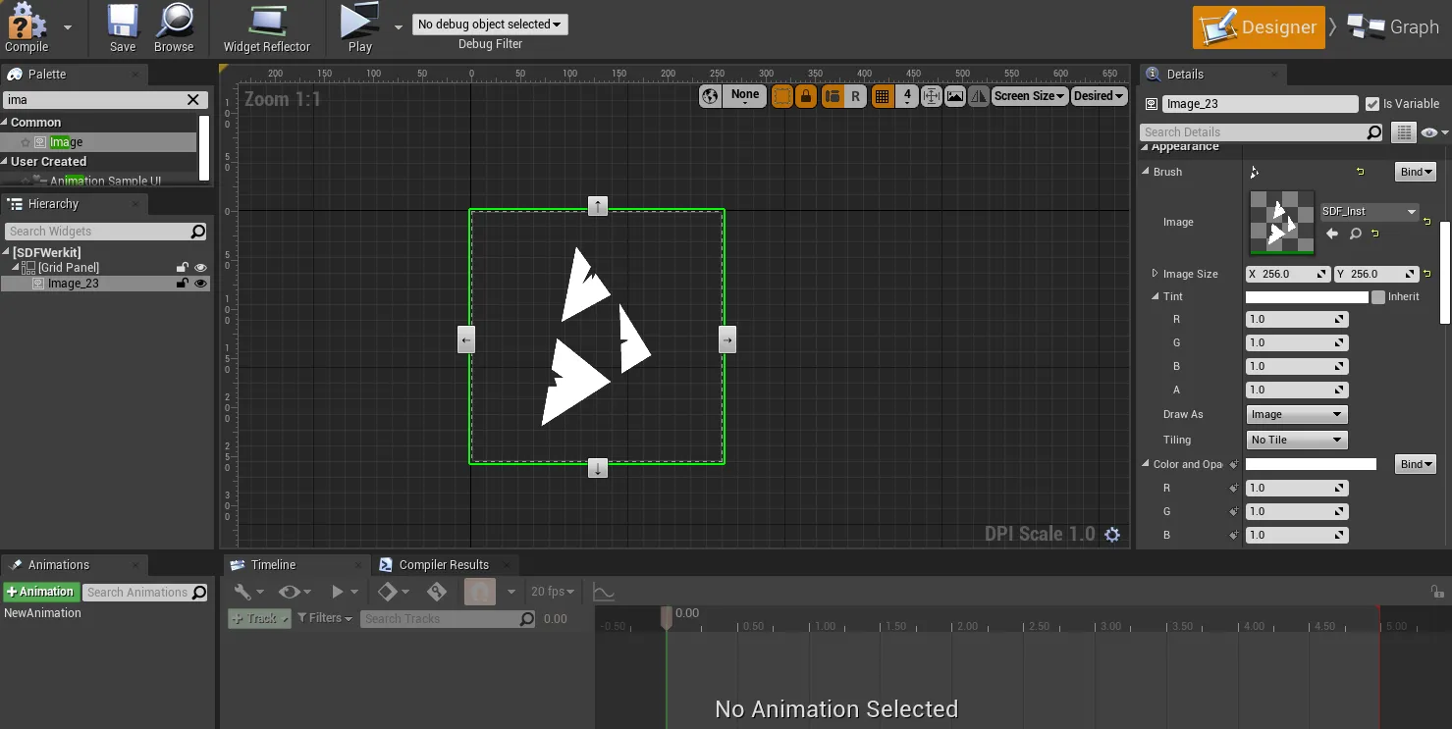Expand Play options arrow
The height and width of the screenshot is (729, 1452).
(x=398, y=26)
